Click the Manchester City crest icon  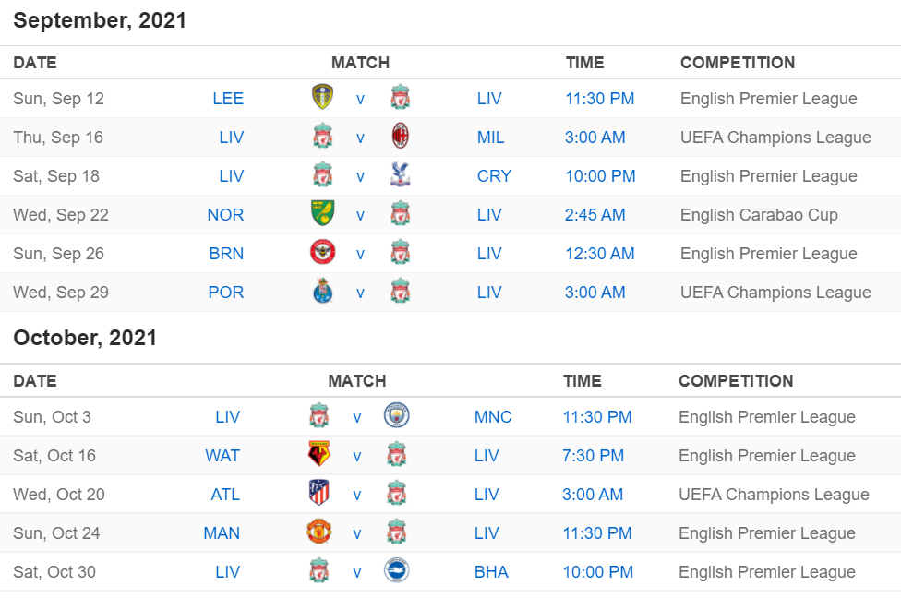[396, 415]
